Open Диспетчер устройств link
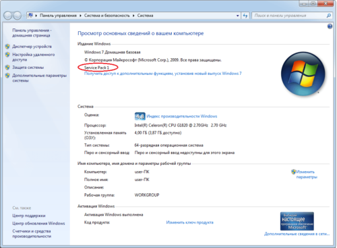This screenshot has width=337, height=248. click(x=32, y=47)
